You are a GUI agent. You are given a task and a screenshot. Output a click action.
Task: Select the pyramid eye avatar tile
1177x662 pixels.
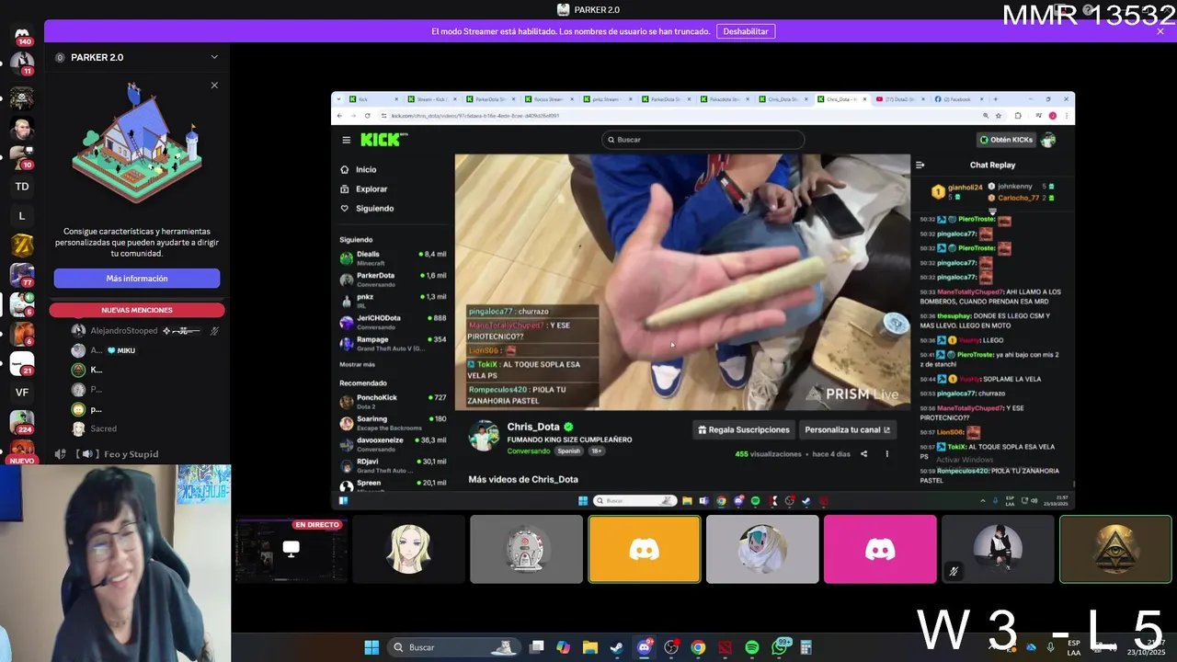[x=1115, y=549]
